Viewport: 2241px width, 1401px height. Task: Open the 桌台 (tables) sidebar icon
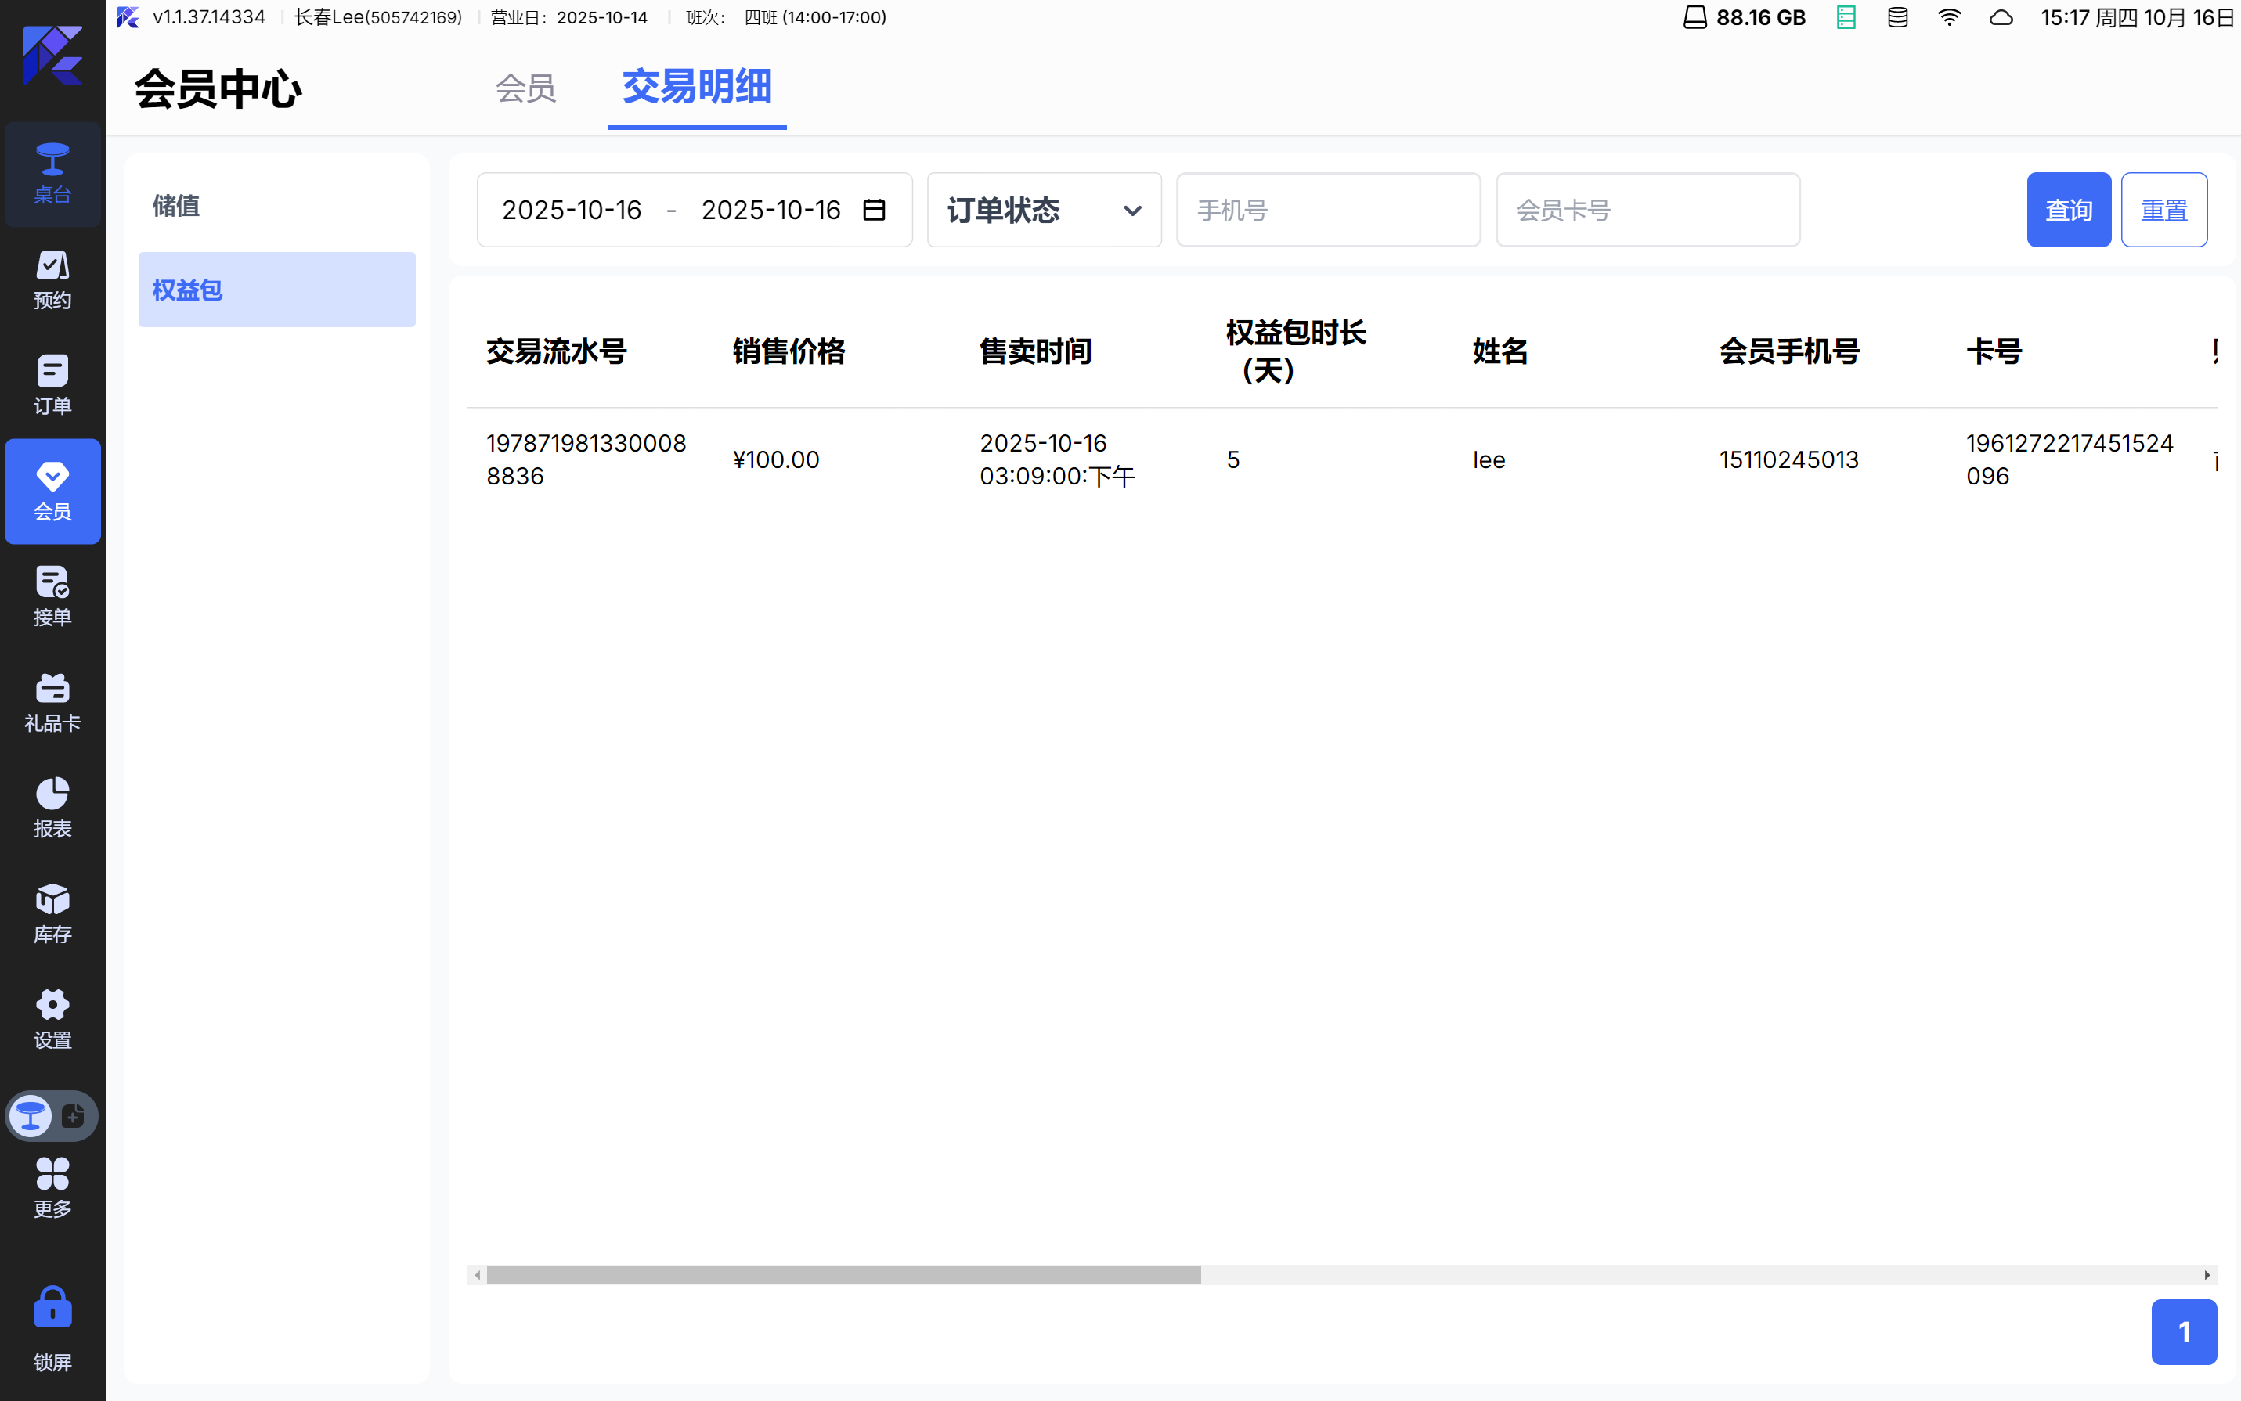pos(52,173)
